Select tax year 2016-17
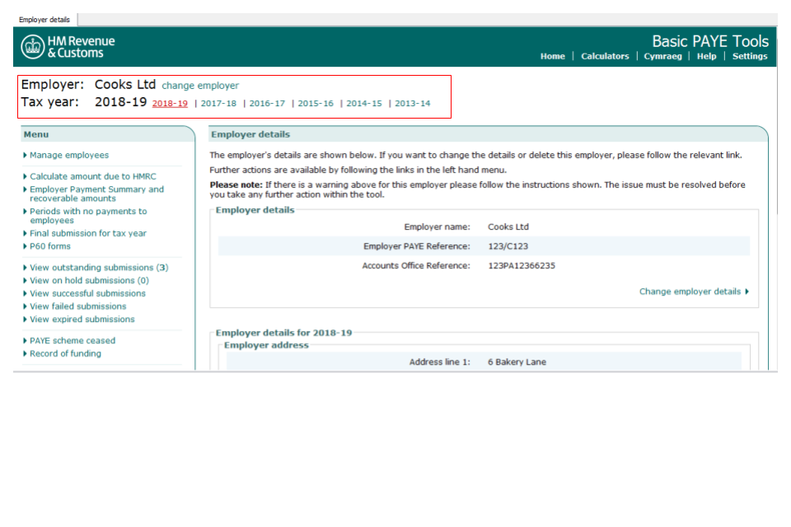The height and width of the screenshot is (527, 791). (x=267, y=104)
